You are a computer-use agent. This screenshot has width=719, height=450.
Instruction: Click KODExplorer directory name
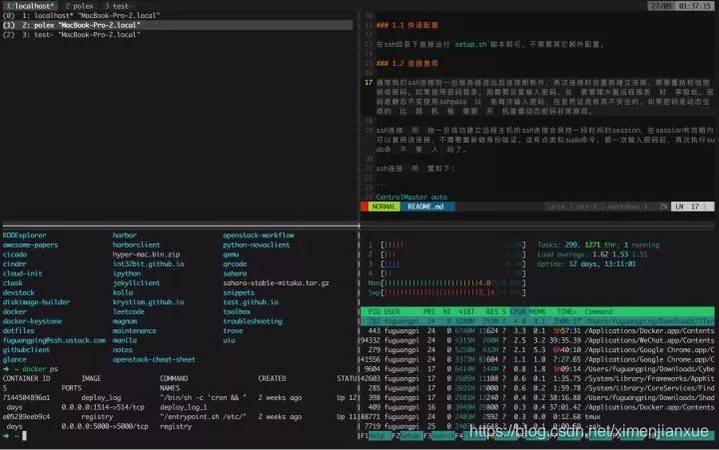24,235
